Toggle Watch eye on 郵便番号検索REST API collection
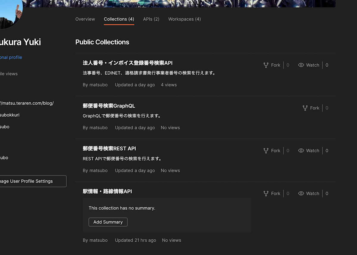 301,151
